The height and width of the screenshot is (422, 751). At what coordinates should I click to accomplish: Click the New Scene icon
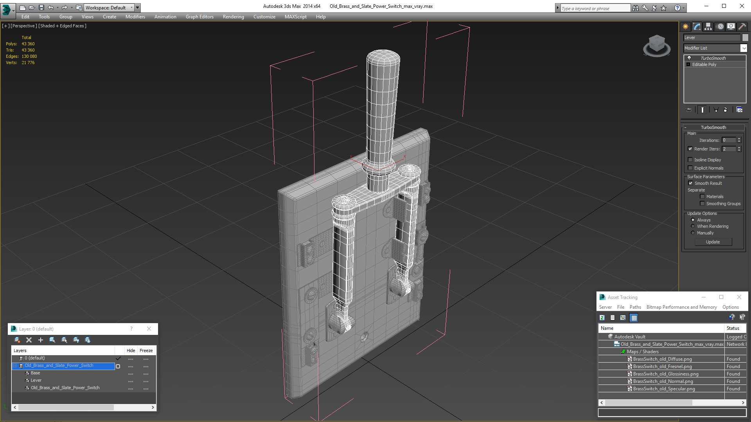pos(22,7)
